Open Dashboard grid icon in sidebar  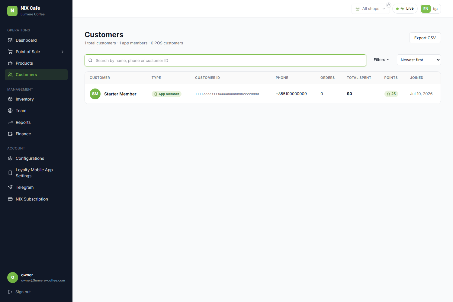tap(10, 40)
